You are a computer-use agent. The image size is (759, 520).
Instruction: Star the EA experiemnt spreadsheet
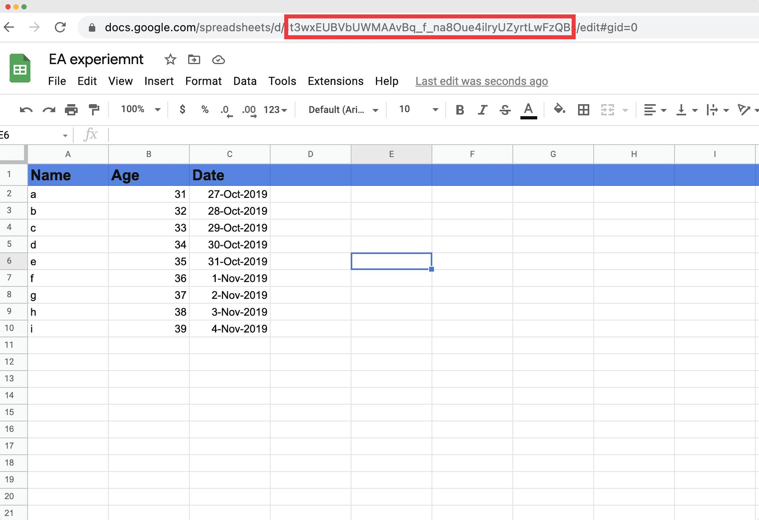pos(170,60)
